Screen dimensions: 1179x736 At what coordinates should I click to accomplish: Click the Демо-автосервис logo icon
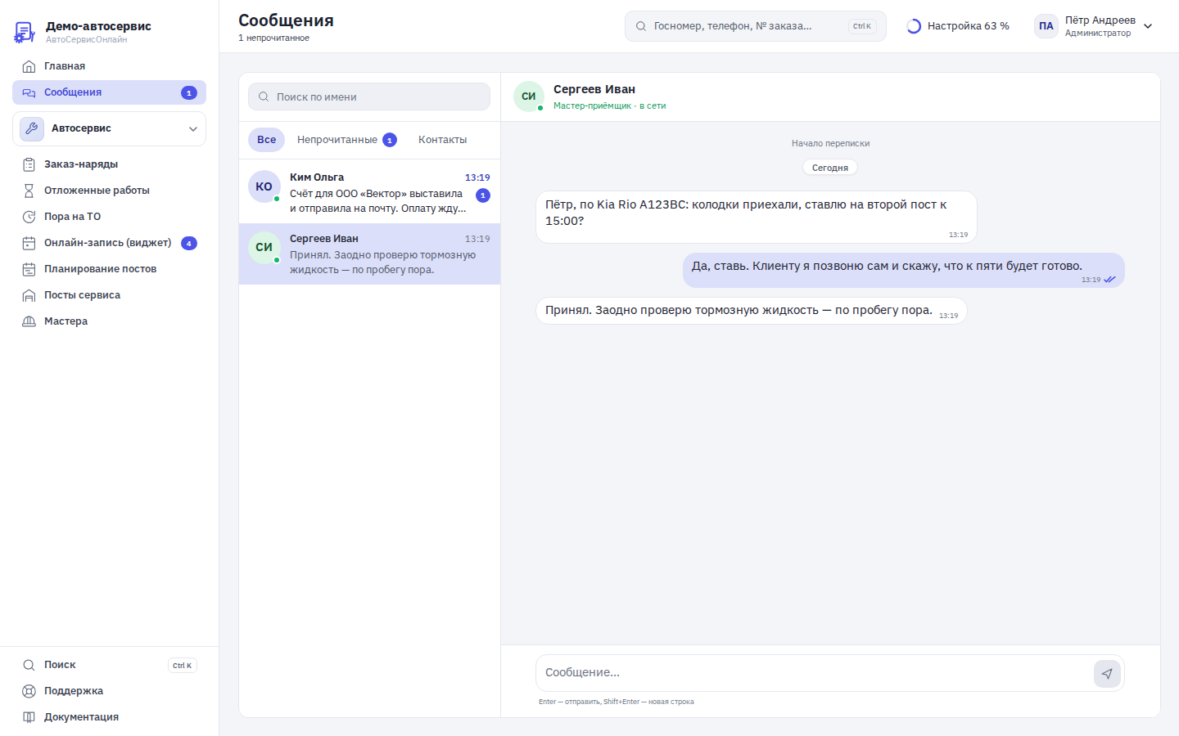[25, 32]
